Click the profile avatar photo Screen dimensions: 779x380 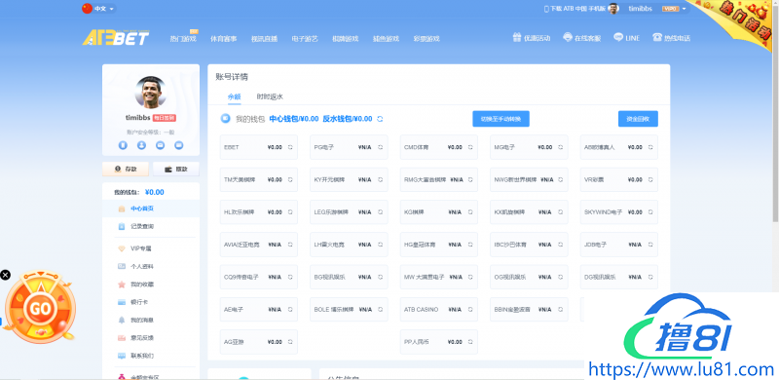pos(151,92)
